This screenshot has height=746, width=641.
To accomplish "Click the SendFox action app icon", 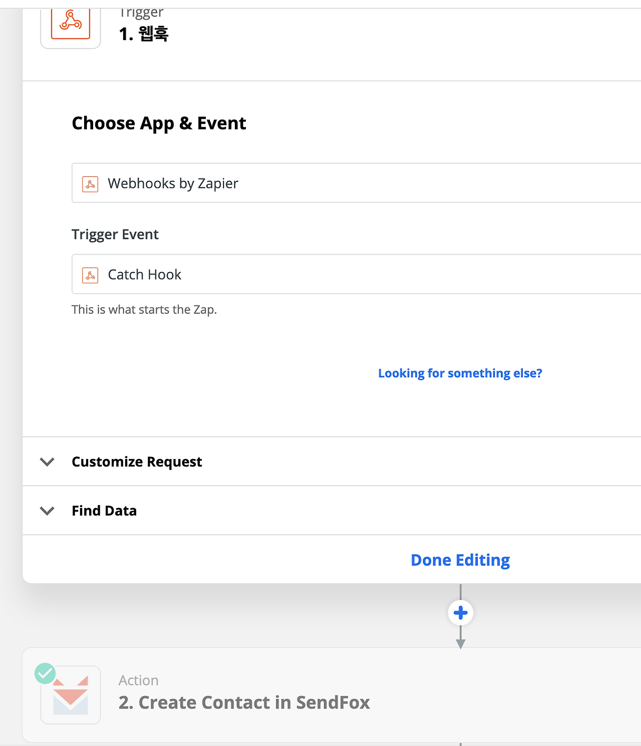I will pyautogui.click(x=71, y=695).
